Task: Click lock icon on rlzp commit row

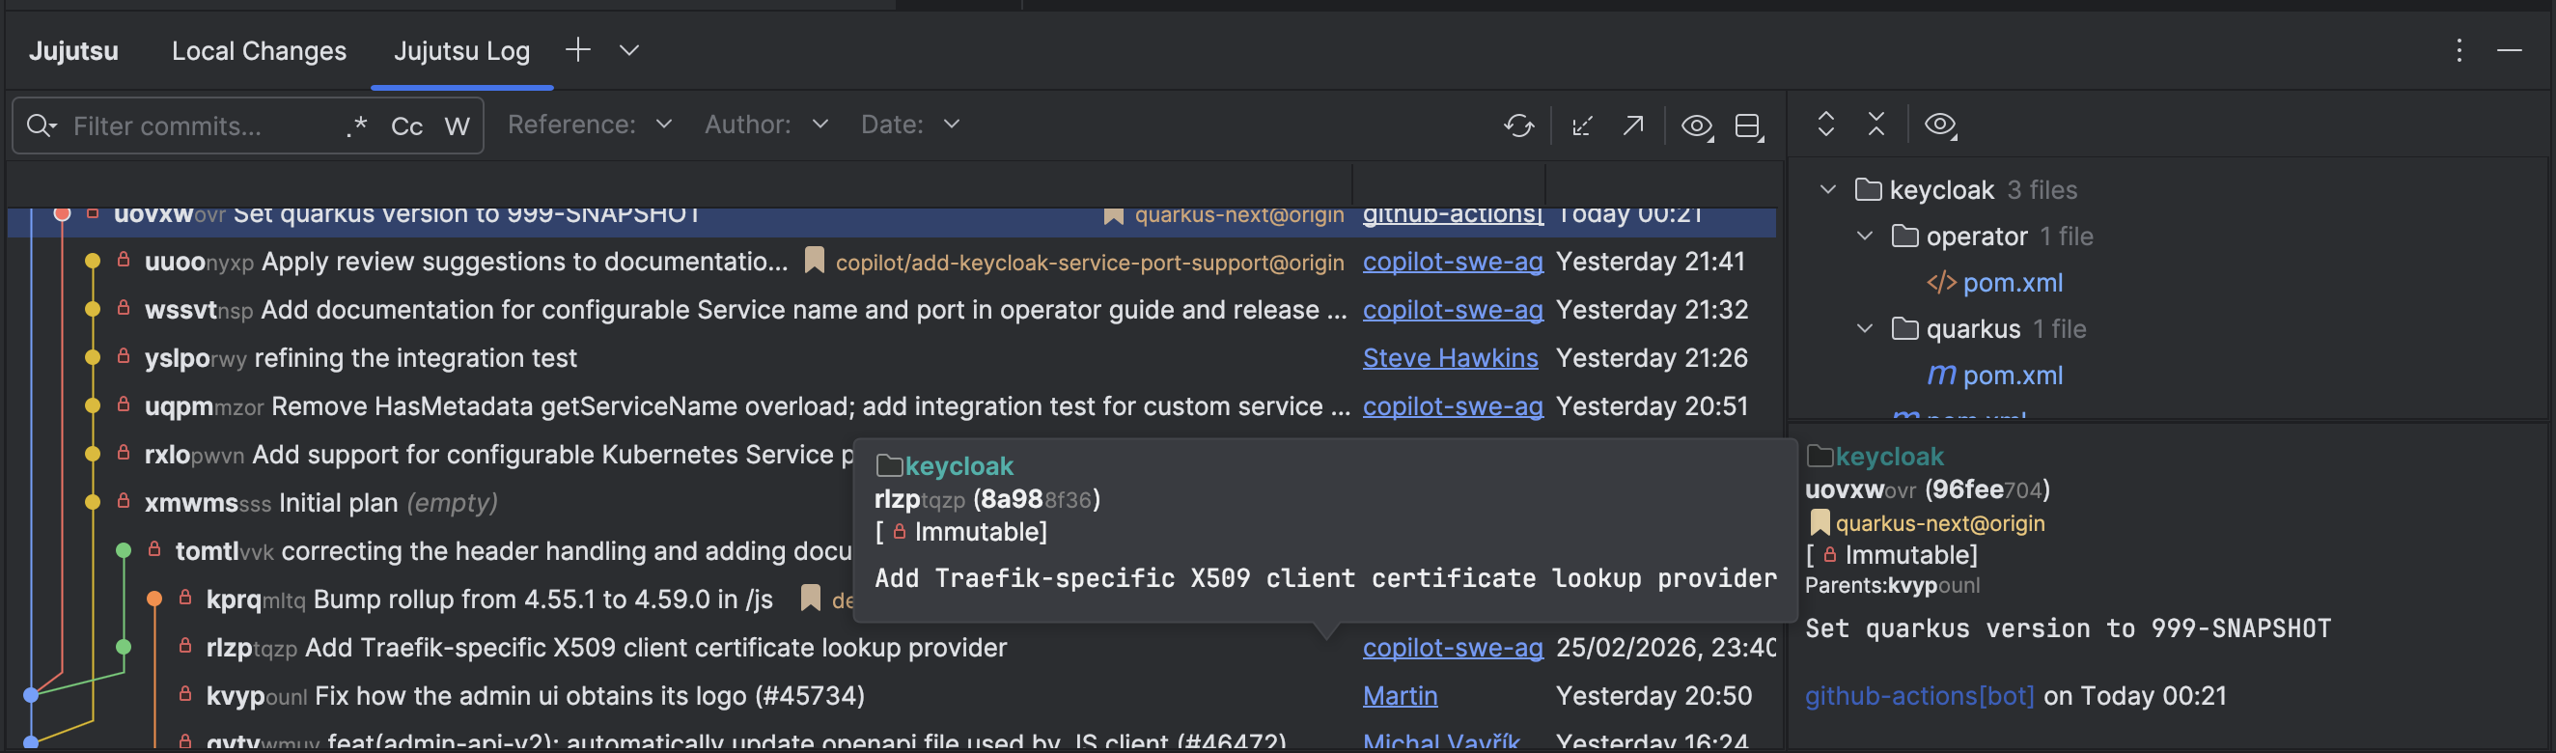Action: click(x=185, y=646)
